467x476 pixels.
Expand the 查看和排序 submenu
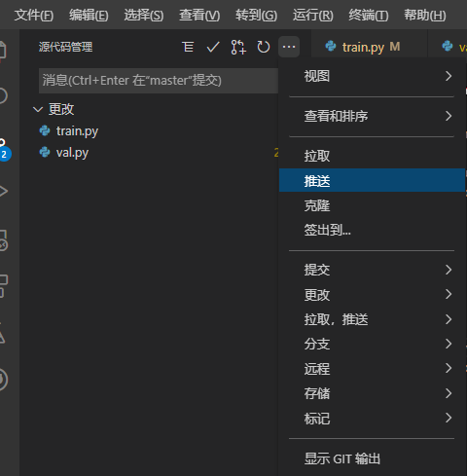(372, 116)
